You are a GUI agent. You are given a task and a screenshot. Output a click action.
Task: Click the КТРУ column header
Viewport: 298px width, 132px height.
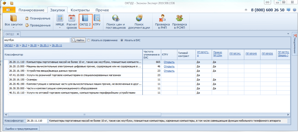point(169,54)
